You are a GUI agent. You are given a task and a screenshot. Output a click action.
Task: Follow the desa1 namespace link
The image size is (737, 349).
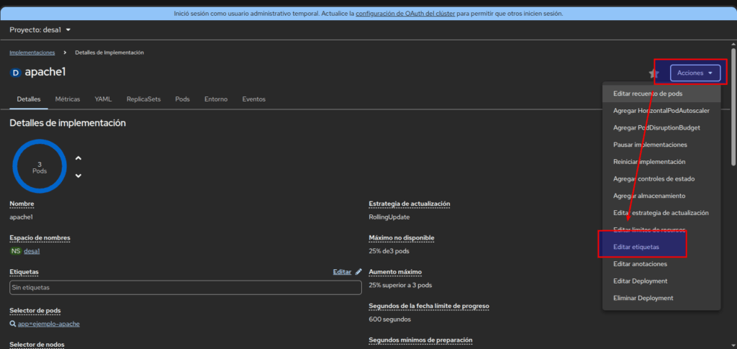[x=32, y=251]
